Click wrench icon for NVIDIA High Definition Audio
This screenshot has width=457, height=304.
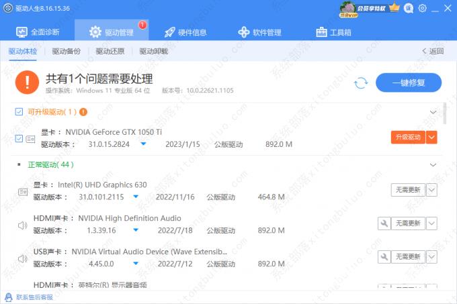tap(384, 223)
